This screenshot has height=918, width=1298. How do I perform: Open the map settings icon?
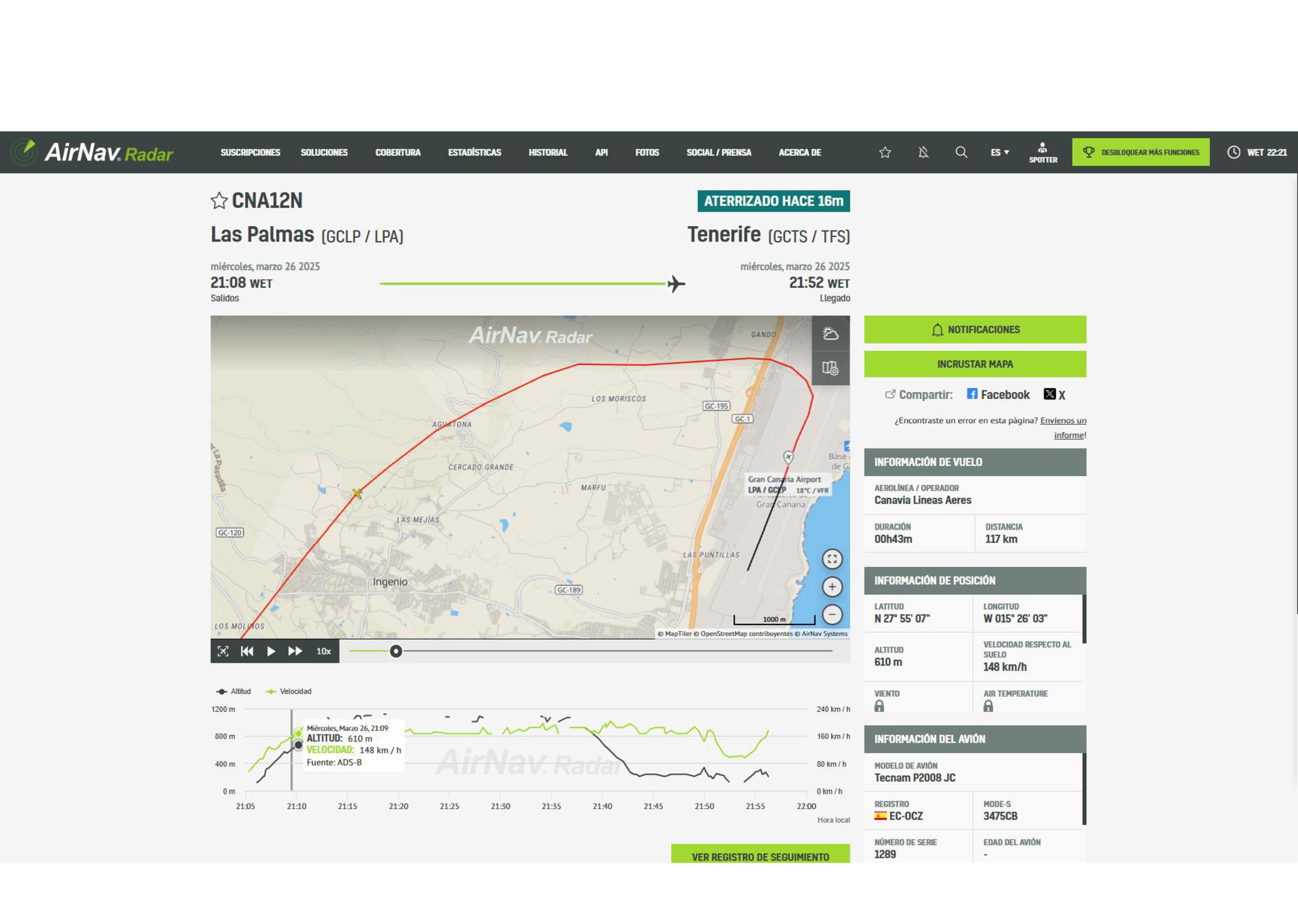[x=830, y=368]
